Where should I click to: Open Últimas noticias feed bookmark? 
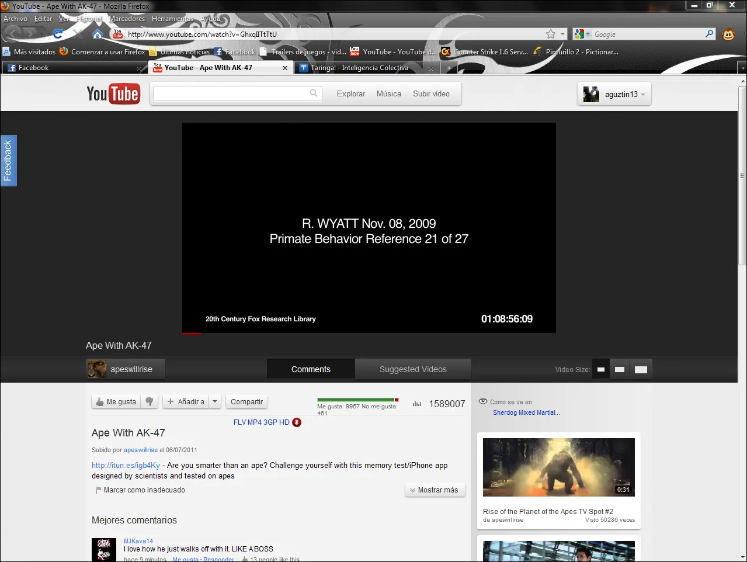point(179,51)
